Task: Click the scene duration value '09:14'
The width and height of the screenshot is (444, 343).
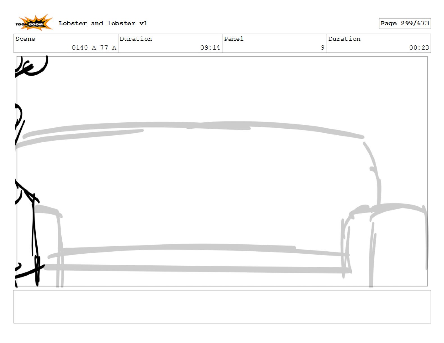Action: tap(210, 48)
